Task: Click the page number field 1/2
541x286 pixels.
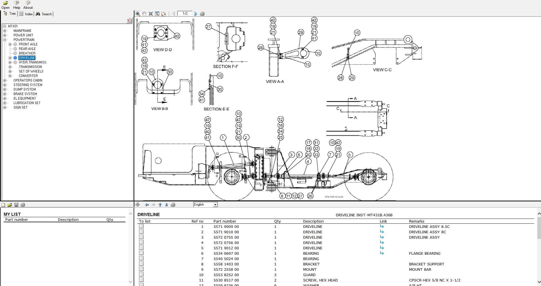Action: coord(185,14)
